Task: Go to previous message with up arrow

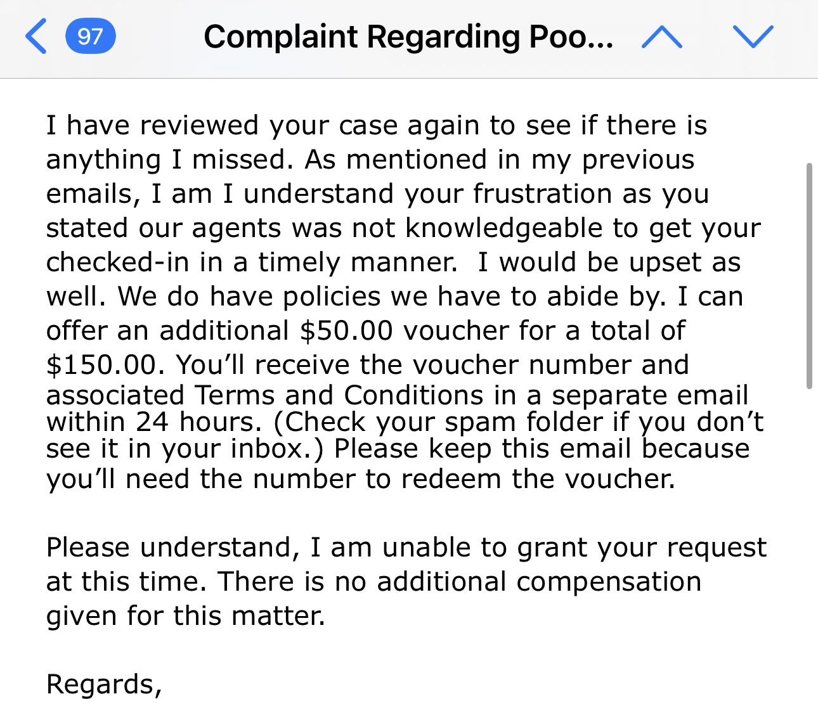Action: [661, 37]
